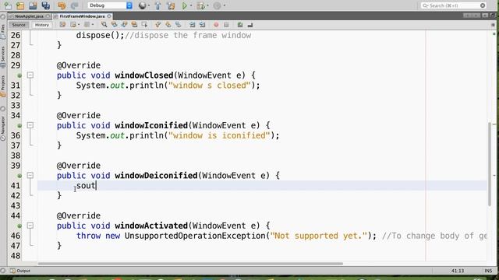Select the FirstFrameWindow.java tab
Screen dimensions: 499x280
[82, 16]
